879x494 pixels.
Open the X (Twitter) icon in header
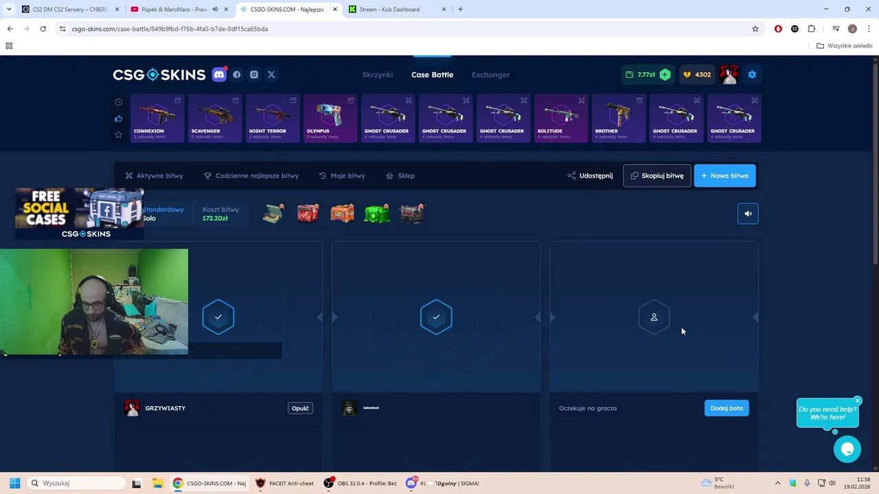[x=271, y=75]
